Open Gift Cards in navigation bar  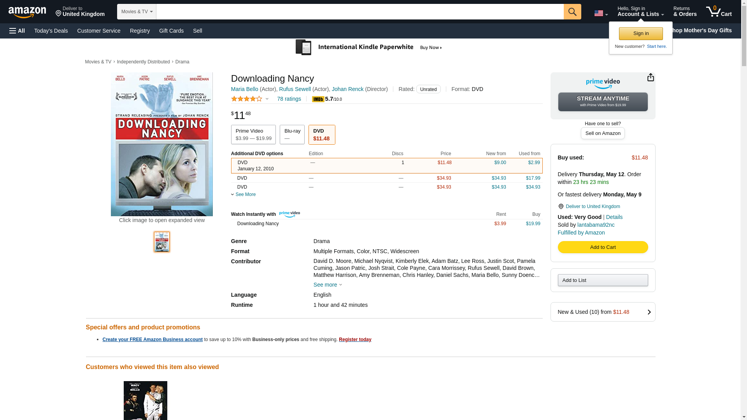click(171, 31)
